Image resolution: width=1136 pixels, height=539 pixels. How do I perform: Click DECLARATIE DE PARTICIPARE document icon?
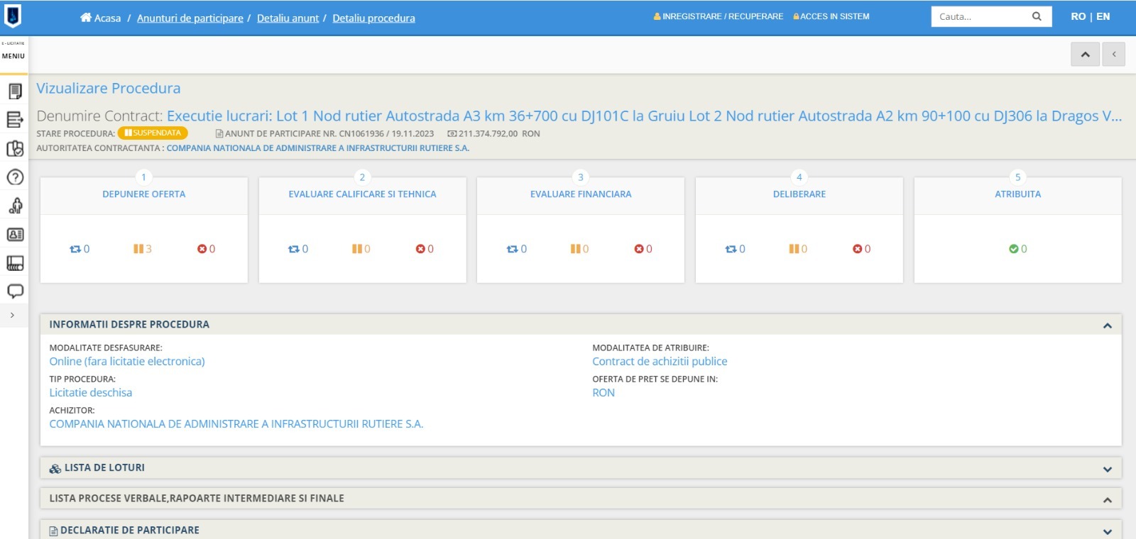[x=53, y=530]
